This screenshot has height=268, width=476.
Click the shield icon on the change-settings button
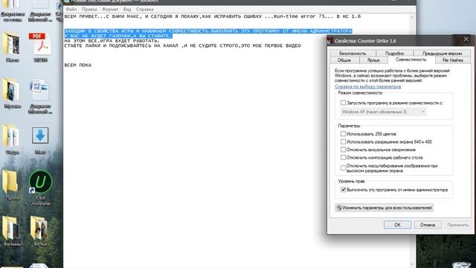[339, 208]
